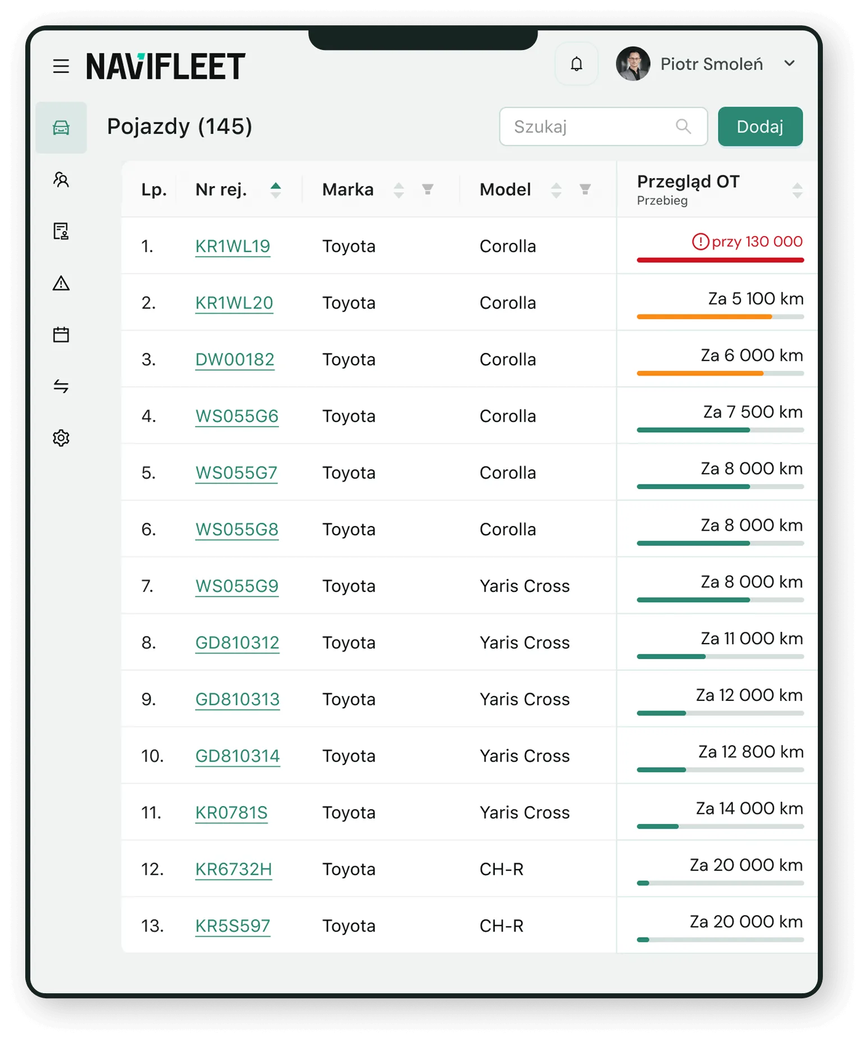Open vehicle WS055G8
The width and height of the screenshot is (865, 1041).
(237, 530)
